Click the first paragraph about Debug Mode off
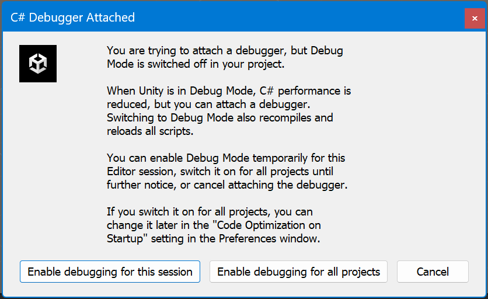Screen dimensions: 488x299 tap(225, 57)
